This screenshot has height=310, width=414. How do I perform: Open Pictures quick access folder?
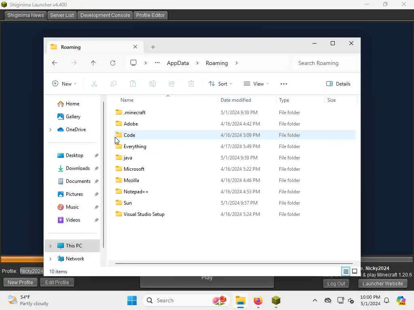[x=70, y=194]
